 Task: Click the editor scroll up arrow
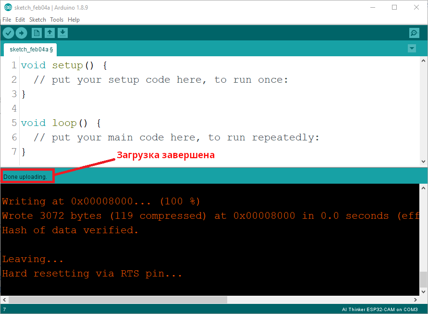pyautogui.click(x=424, y=61)
